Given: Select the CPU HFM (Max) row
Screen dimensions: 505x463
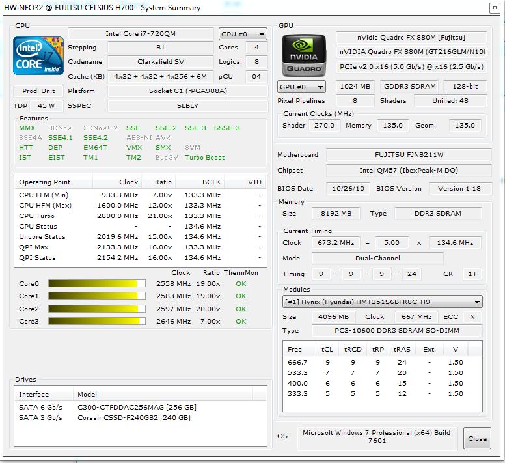Looking at the screenshot, I should (x=140, y=206).
